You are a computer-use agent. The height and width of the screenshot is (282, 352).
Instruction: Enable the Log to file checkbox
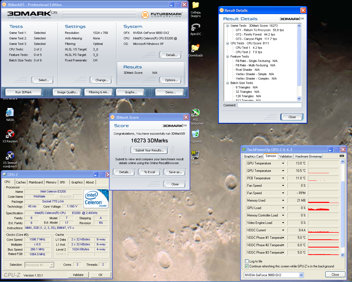[247, 261]
